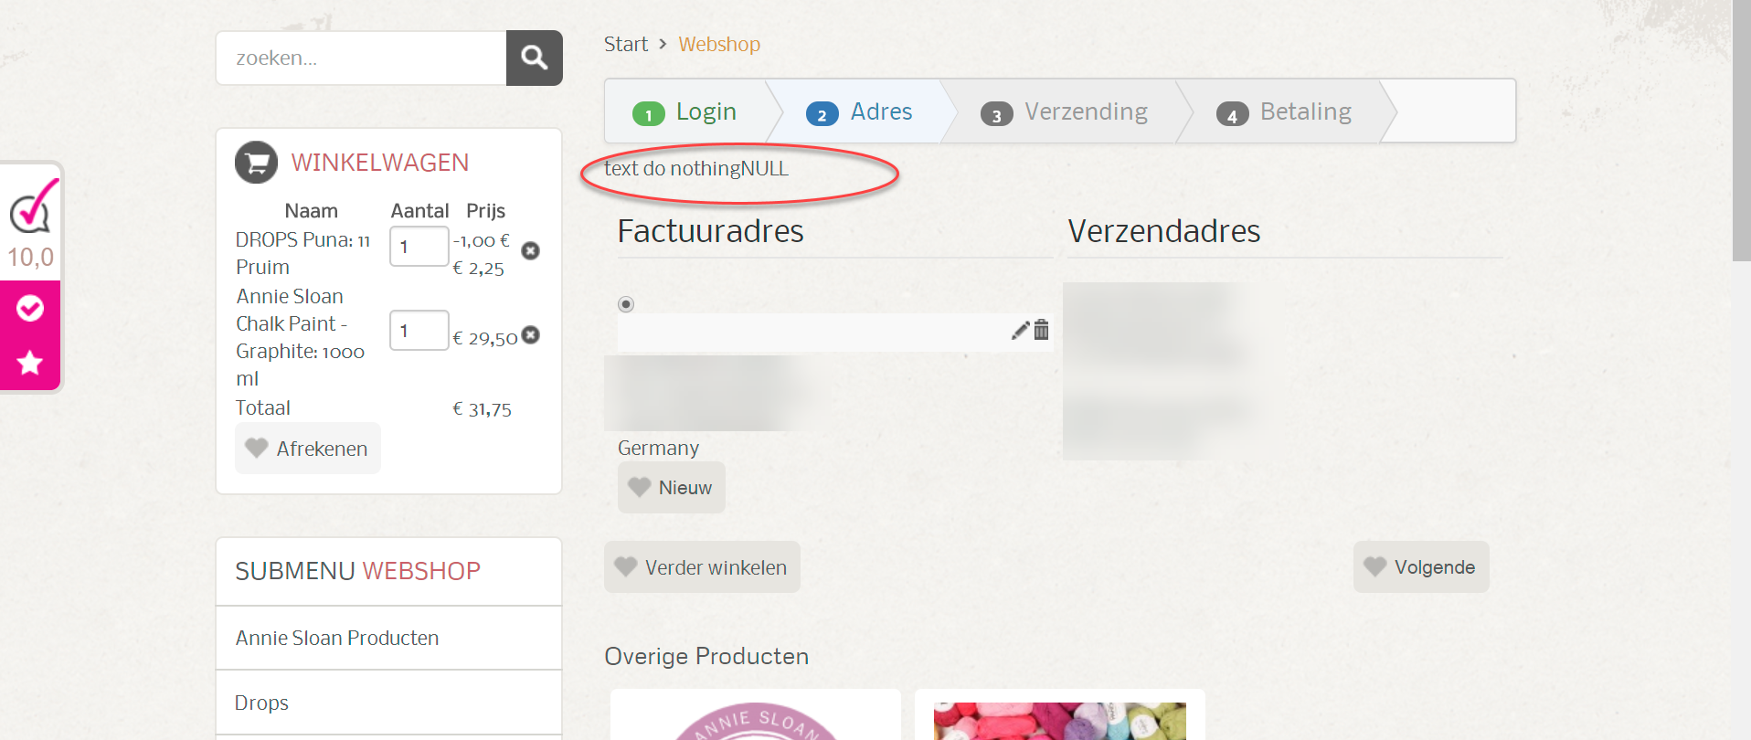Click the pink star icon in the side widget
This screenshot has width=1751, height=740.
(30, 363)
